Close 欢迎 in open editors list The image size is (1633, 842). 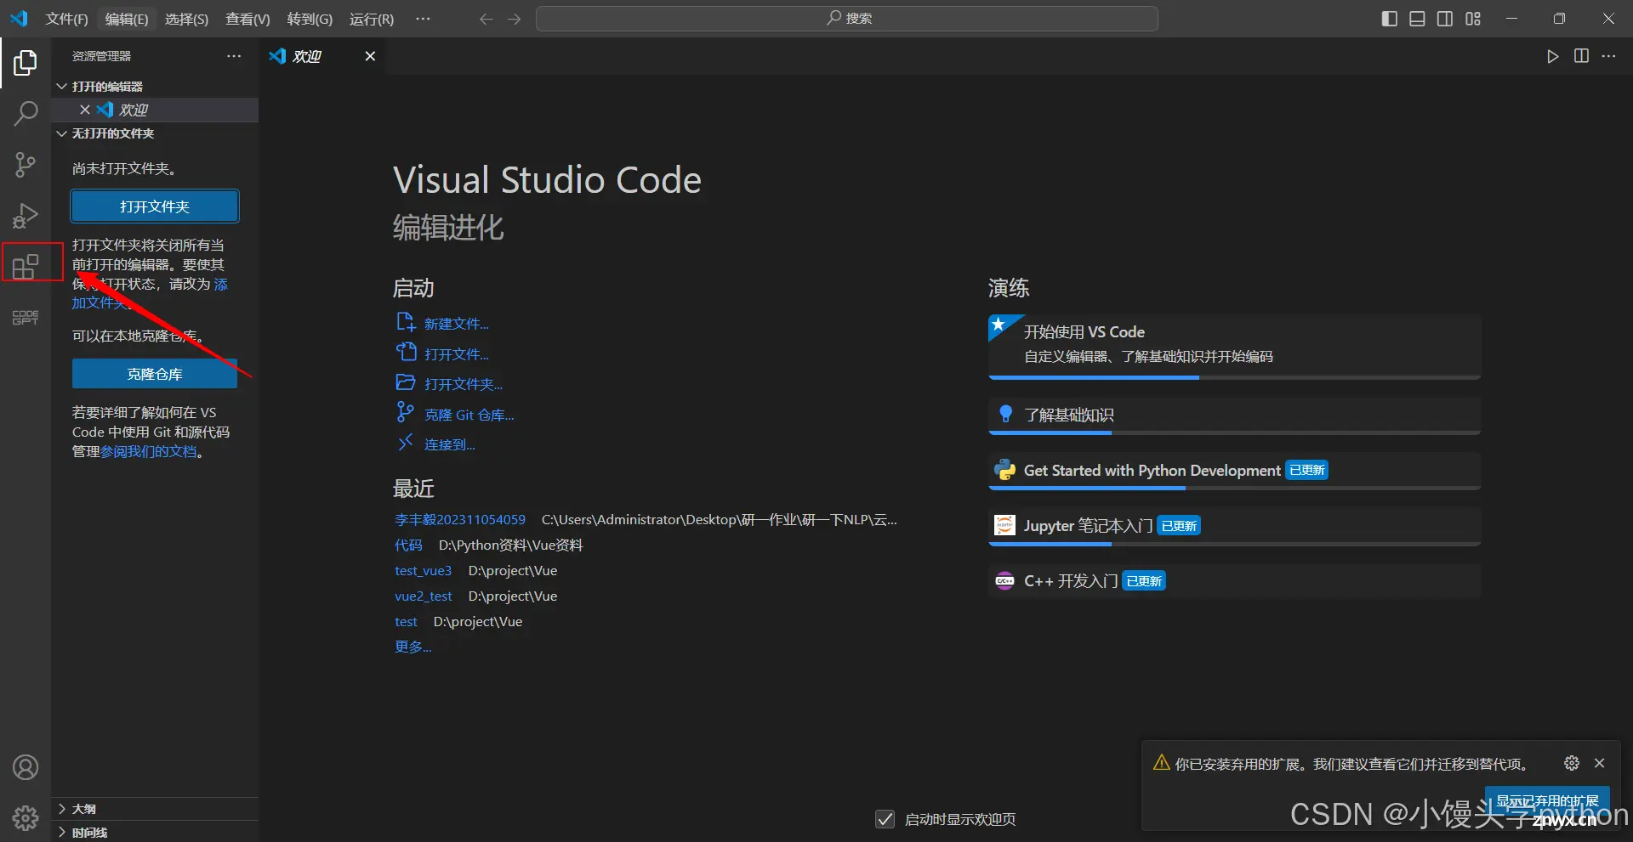(x=85, y=110)
